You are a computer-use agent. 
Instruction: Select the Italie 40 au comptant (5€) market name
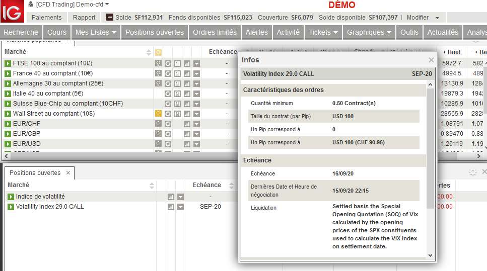click(48, 94)
